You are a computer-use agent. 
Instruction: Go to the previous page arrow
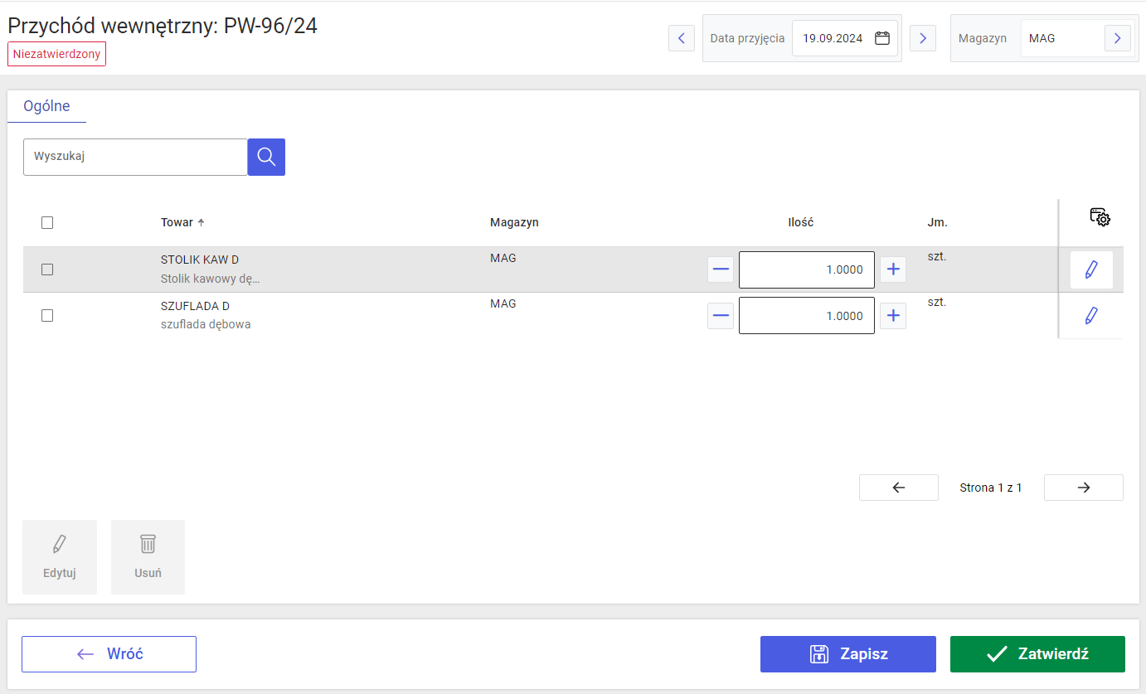click(x=899, y=488)
